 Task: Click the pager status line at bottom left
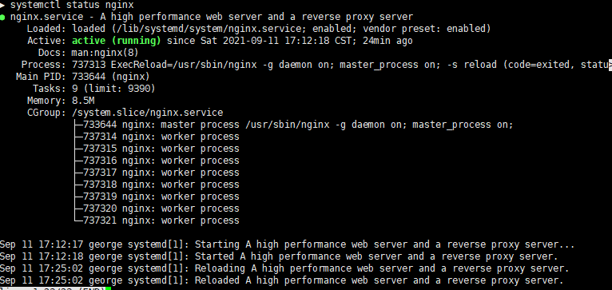53,288
